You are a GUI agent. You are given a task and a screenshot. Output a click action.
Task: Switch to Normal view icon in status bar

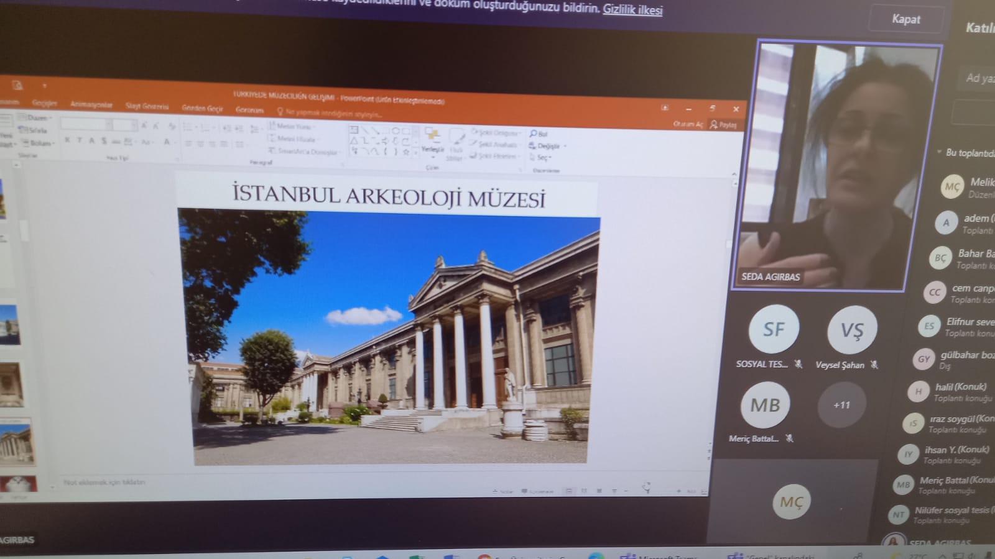[568, 491]
